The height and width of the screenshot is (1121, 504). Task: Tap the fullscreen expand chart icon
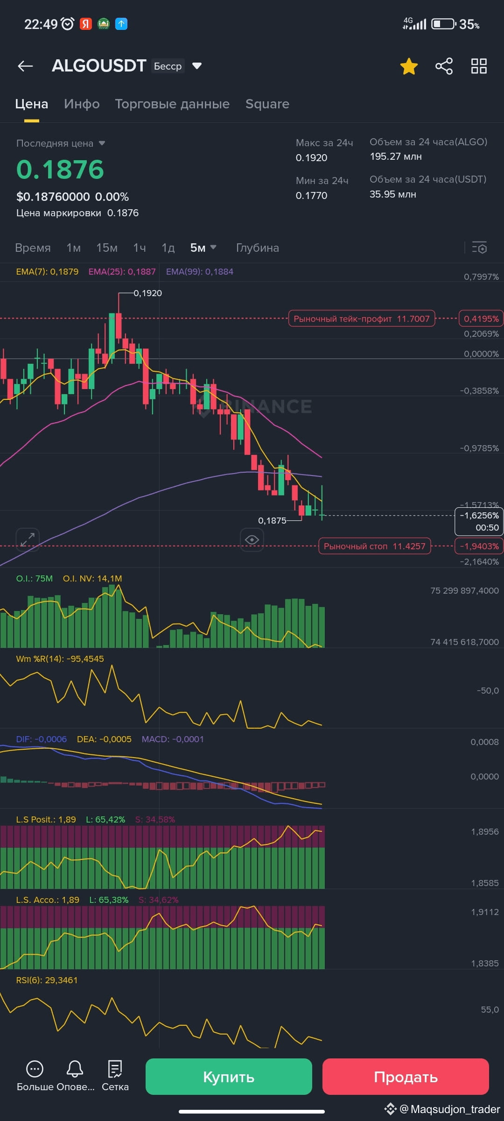click(x=28, y=539)
